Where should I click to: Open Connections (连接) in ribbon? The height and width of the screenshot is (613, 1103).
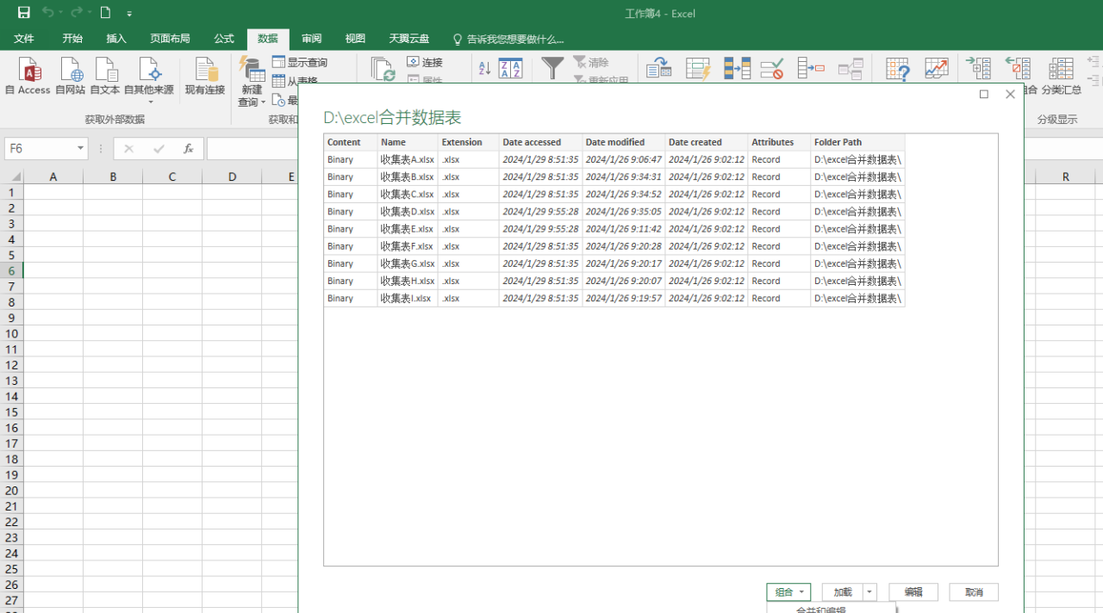(x=425, y=62)
